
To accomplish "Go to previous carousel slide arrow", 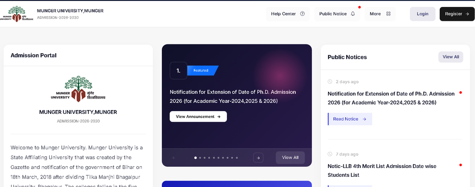I will click(174, 158).
